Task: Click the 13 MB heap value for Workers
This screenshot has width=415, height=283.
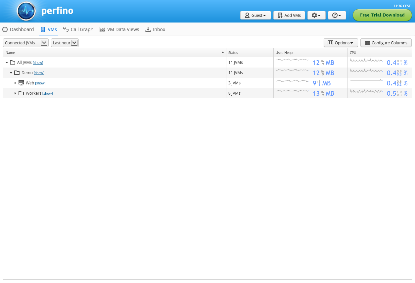Action: pos(323,93)
